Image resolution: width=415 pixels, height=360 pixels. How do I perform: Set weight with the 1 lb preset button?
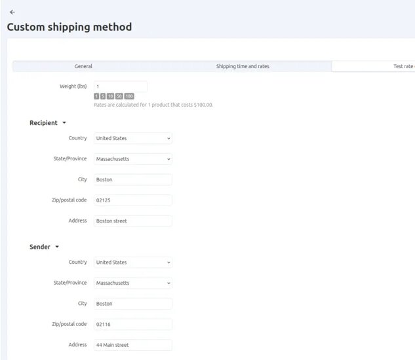pyautogui.click(x=96, y=96)
